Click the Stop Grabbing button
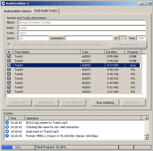This screenshot has height=151, width=153. [105, 103]
